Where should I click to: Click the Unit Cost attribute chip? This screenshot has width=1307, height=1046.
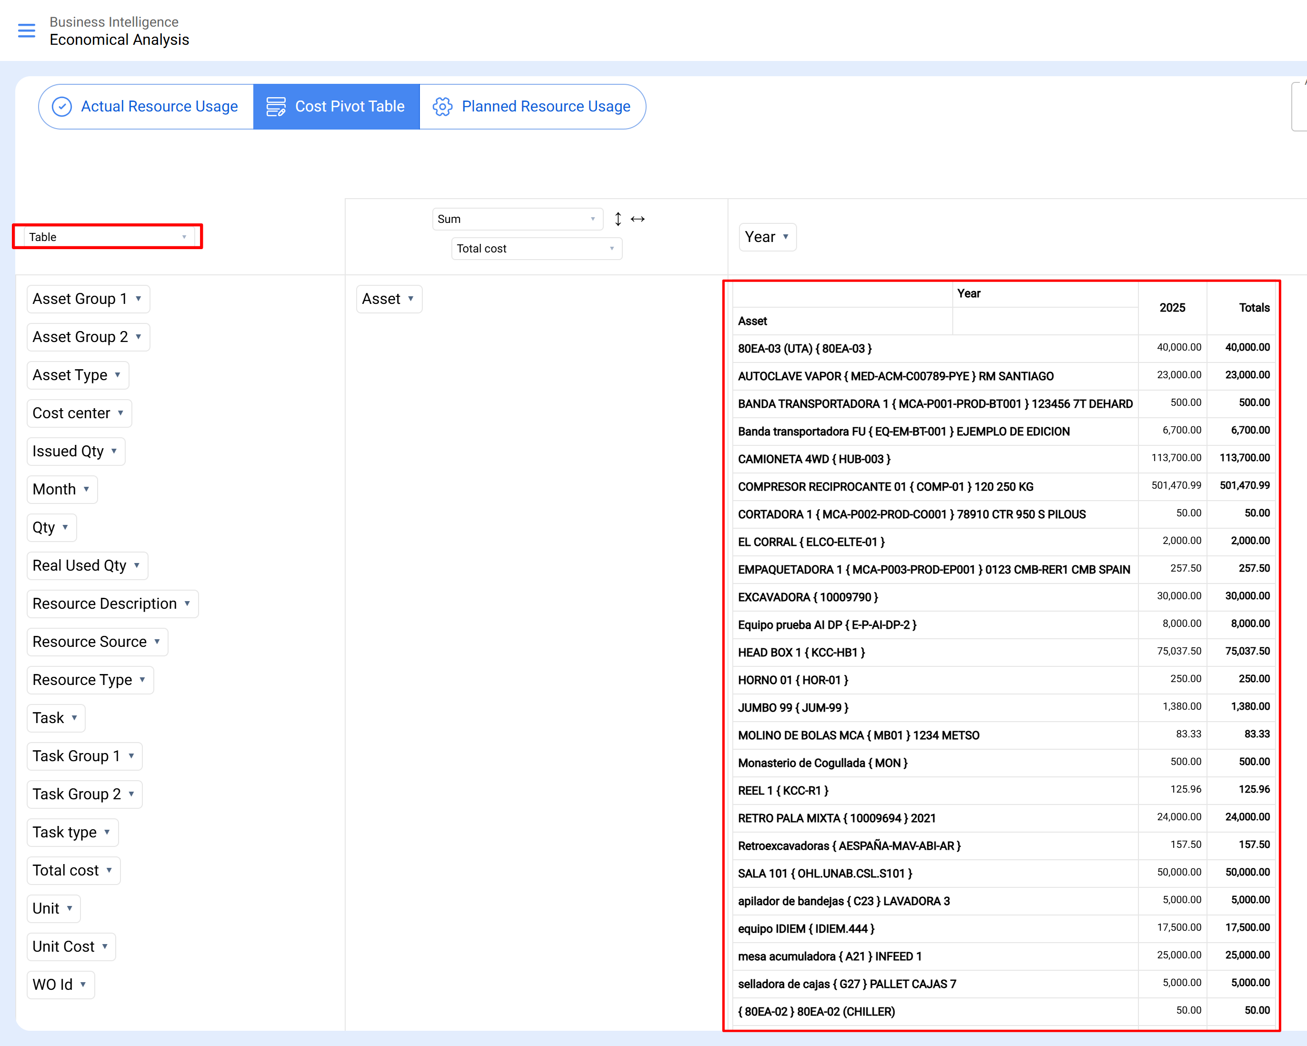pos(63,946)
